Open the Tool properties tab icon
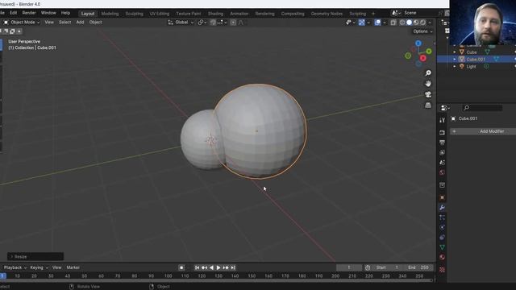Image resolution: width=516 pixels, height=290 pixels. coord(442,120)
